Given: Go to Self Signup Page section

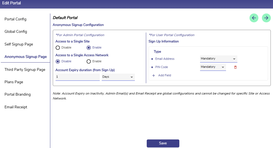Looking at the screenshot, I should tap(19, 44).
